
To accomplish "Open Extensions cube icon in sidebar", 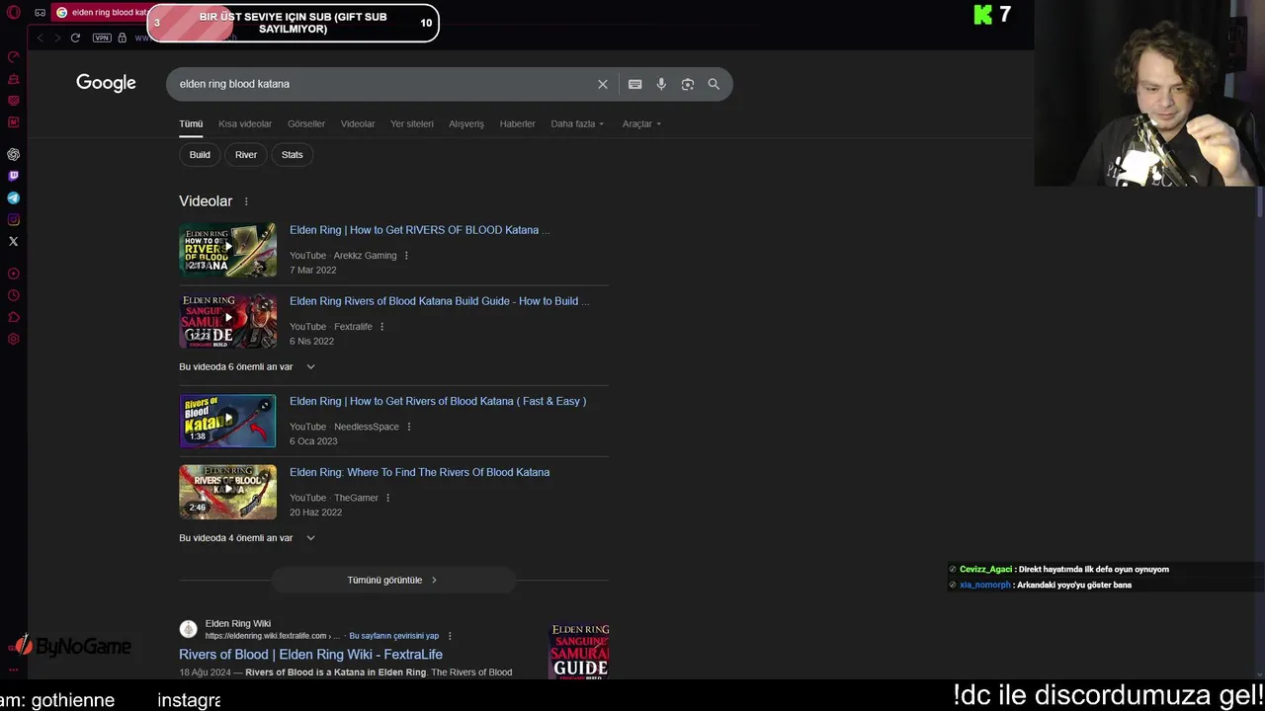I will 14,317.
